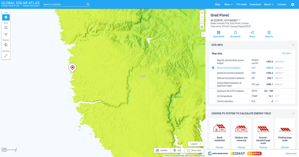The width and height of the screenshot is (299, 157).
Task: Zoom in on the map
Action: click(202, 13)
